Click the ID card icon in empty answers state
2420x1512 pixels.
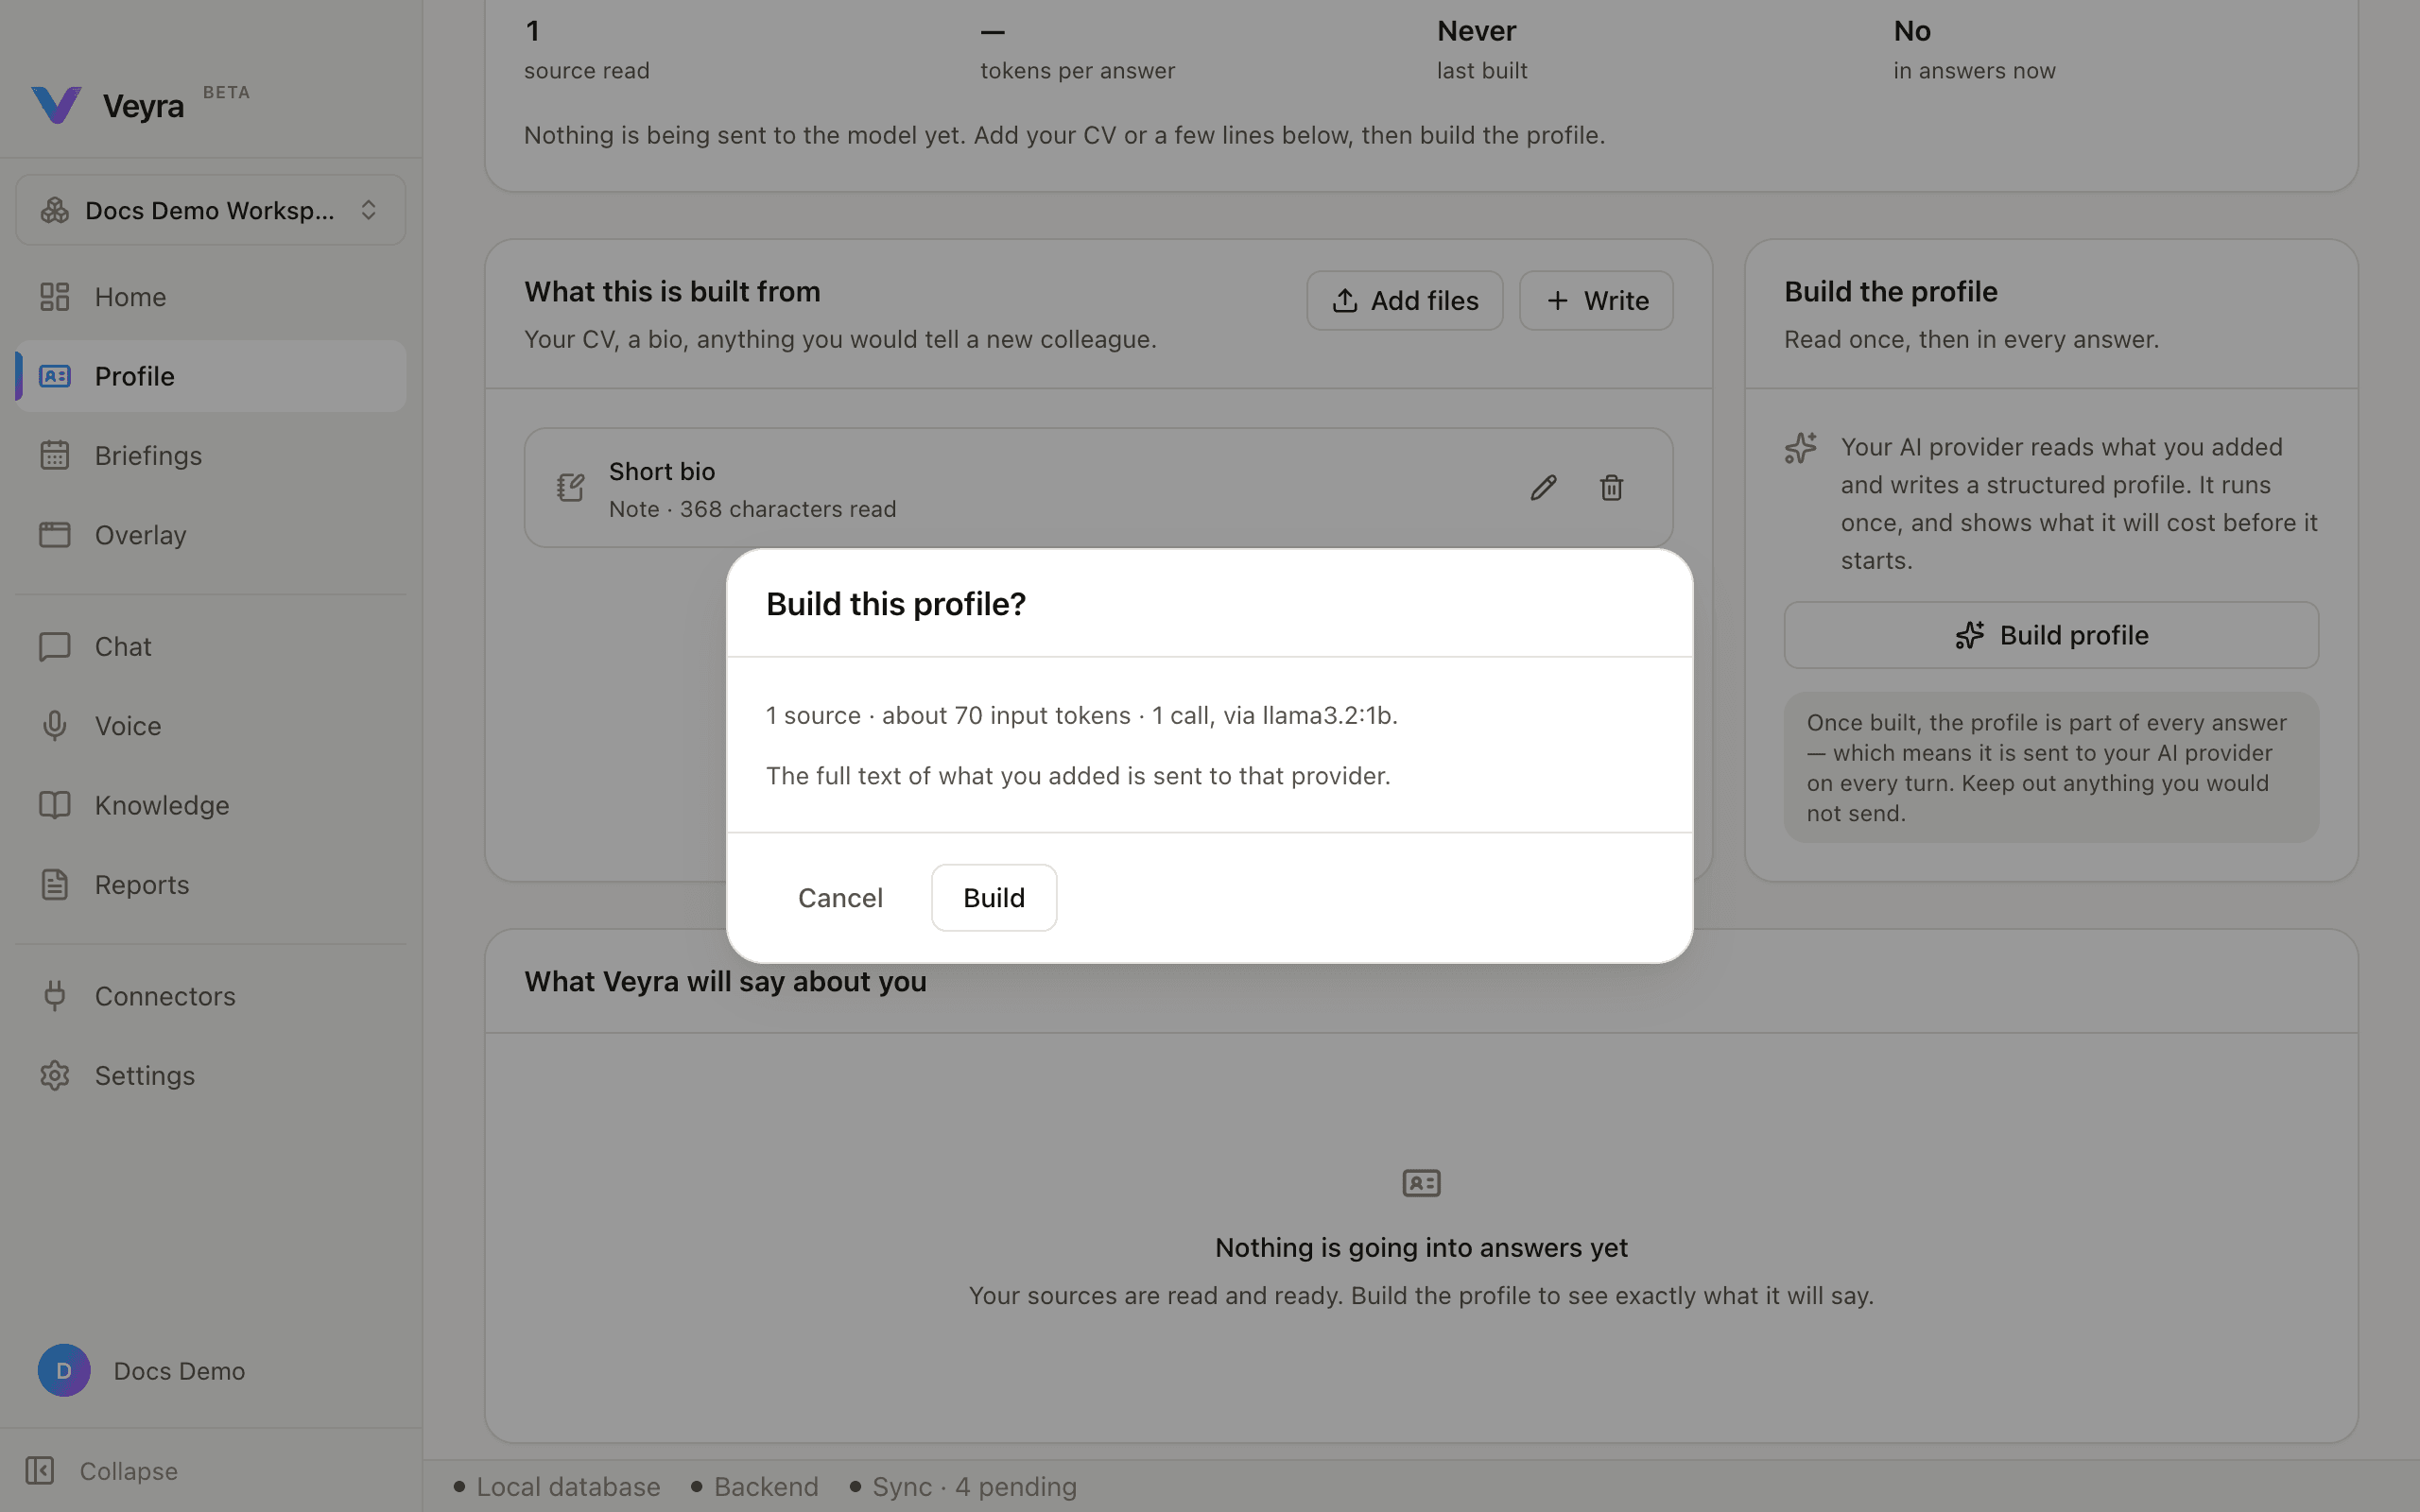[1421, 1183]
